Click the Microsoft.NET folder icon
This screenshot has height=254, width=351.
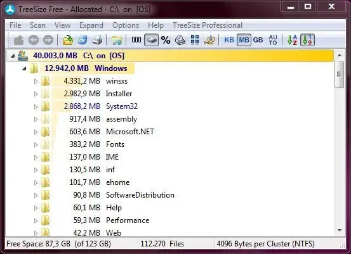46,132
